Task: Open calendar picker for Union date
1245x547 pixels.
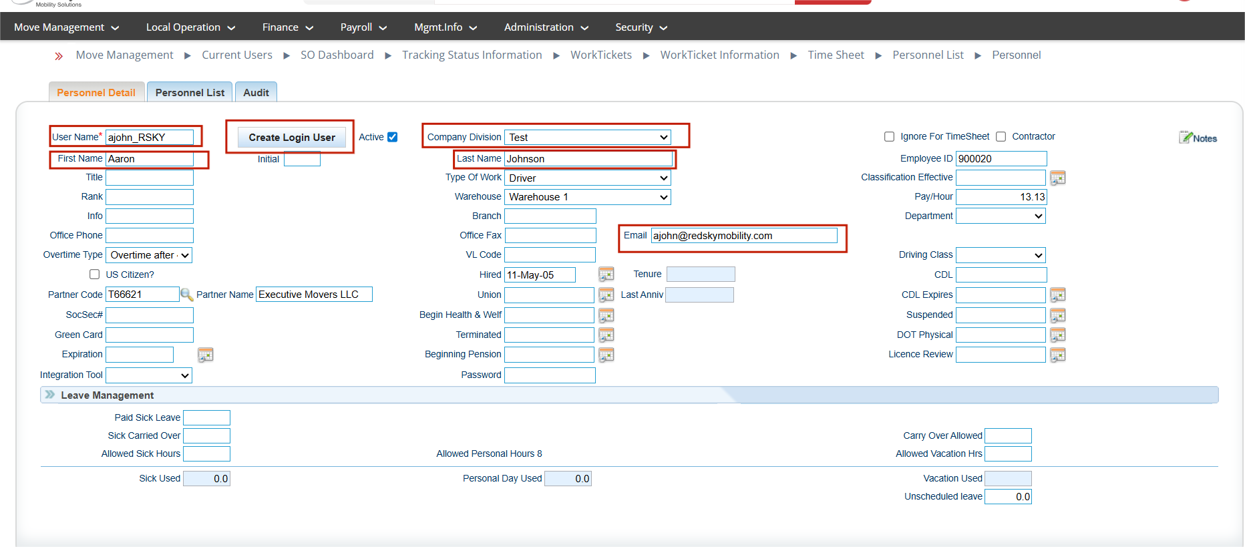Action: click(606, 295)
